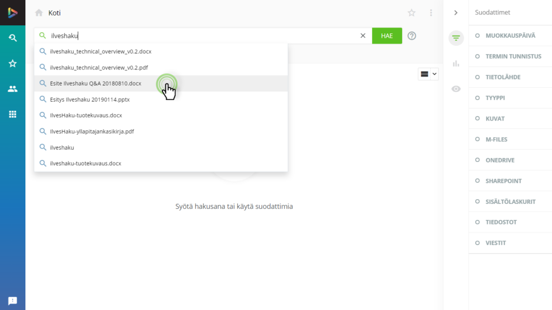Mark the page as favorite with the star

[x=411, y=13]
